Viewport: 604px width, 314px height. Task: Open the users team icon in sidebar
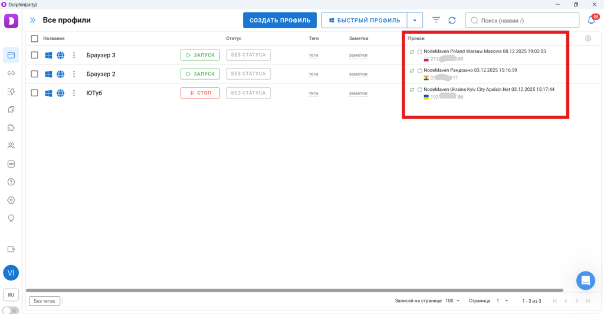pyautogui.click(x=11, y=146)
